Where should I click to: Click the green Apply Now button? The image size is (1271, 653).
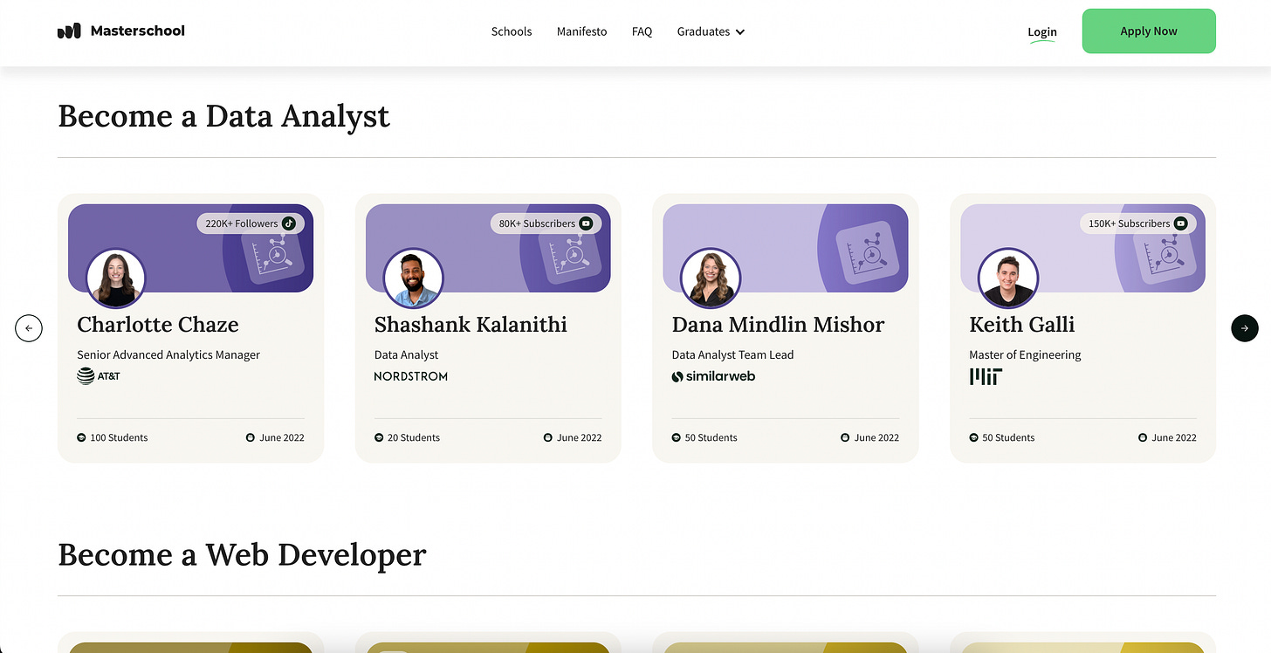pyautogui.click(x=1149, y=31)
